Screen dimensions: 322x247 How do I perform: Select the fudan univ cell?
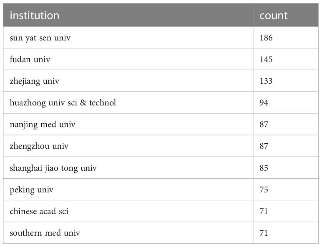[x=128, y=59]
